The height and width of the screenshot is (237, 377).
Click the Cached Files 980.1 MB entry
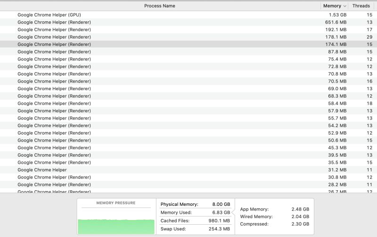pos(195,220)
